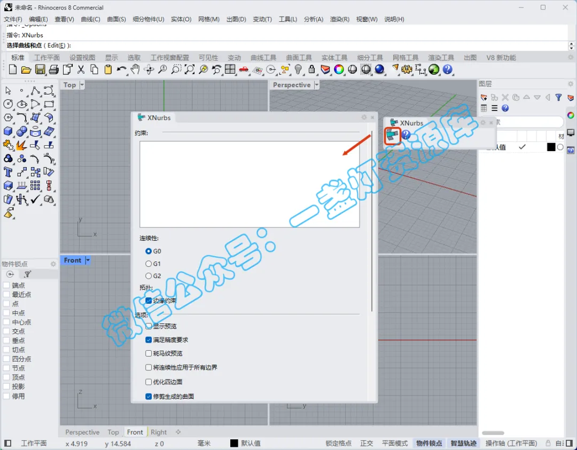Click the color wheel icon in toolbar
The width and height of the screenshot is (577, 450).
(339, 69)
